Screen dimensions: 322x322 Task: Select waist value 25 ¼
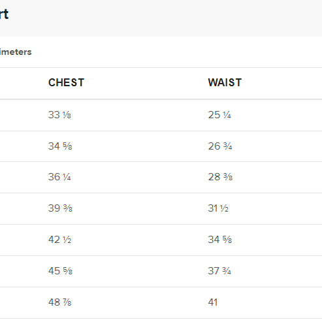click(x=219, y=115)
